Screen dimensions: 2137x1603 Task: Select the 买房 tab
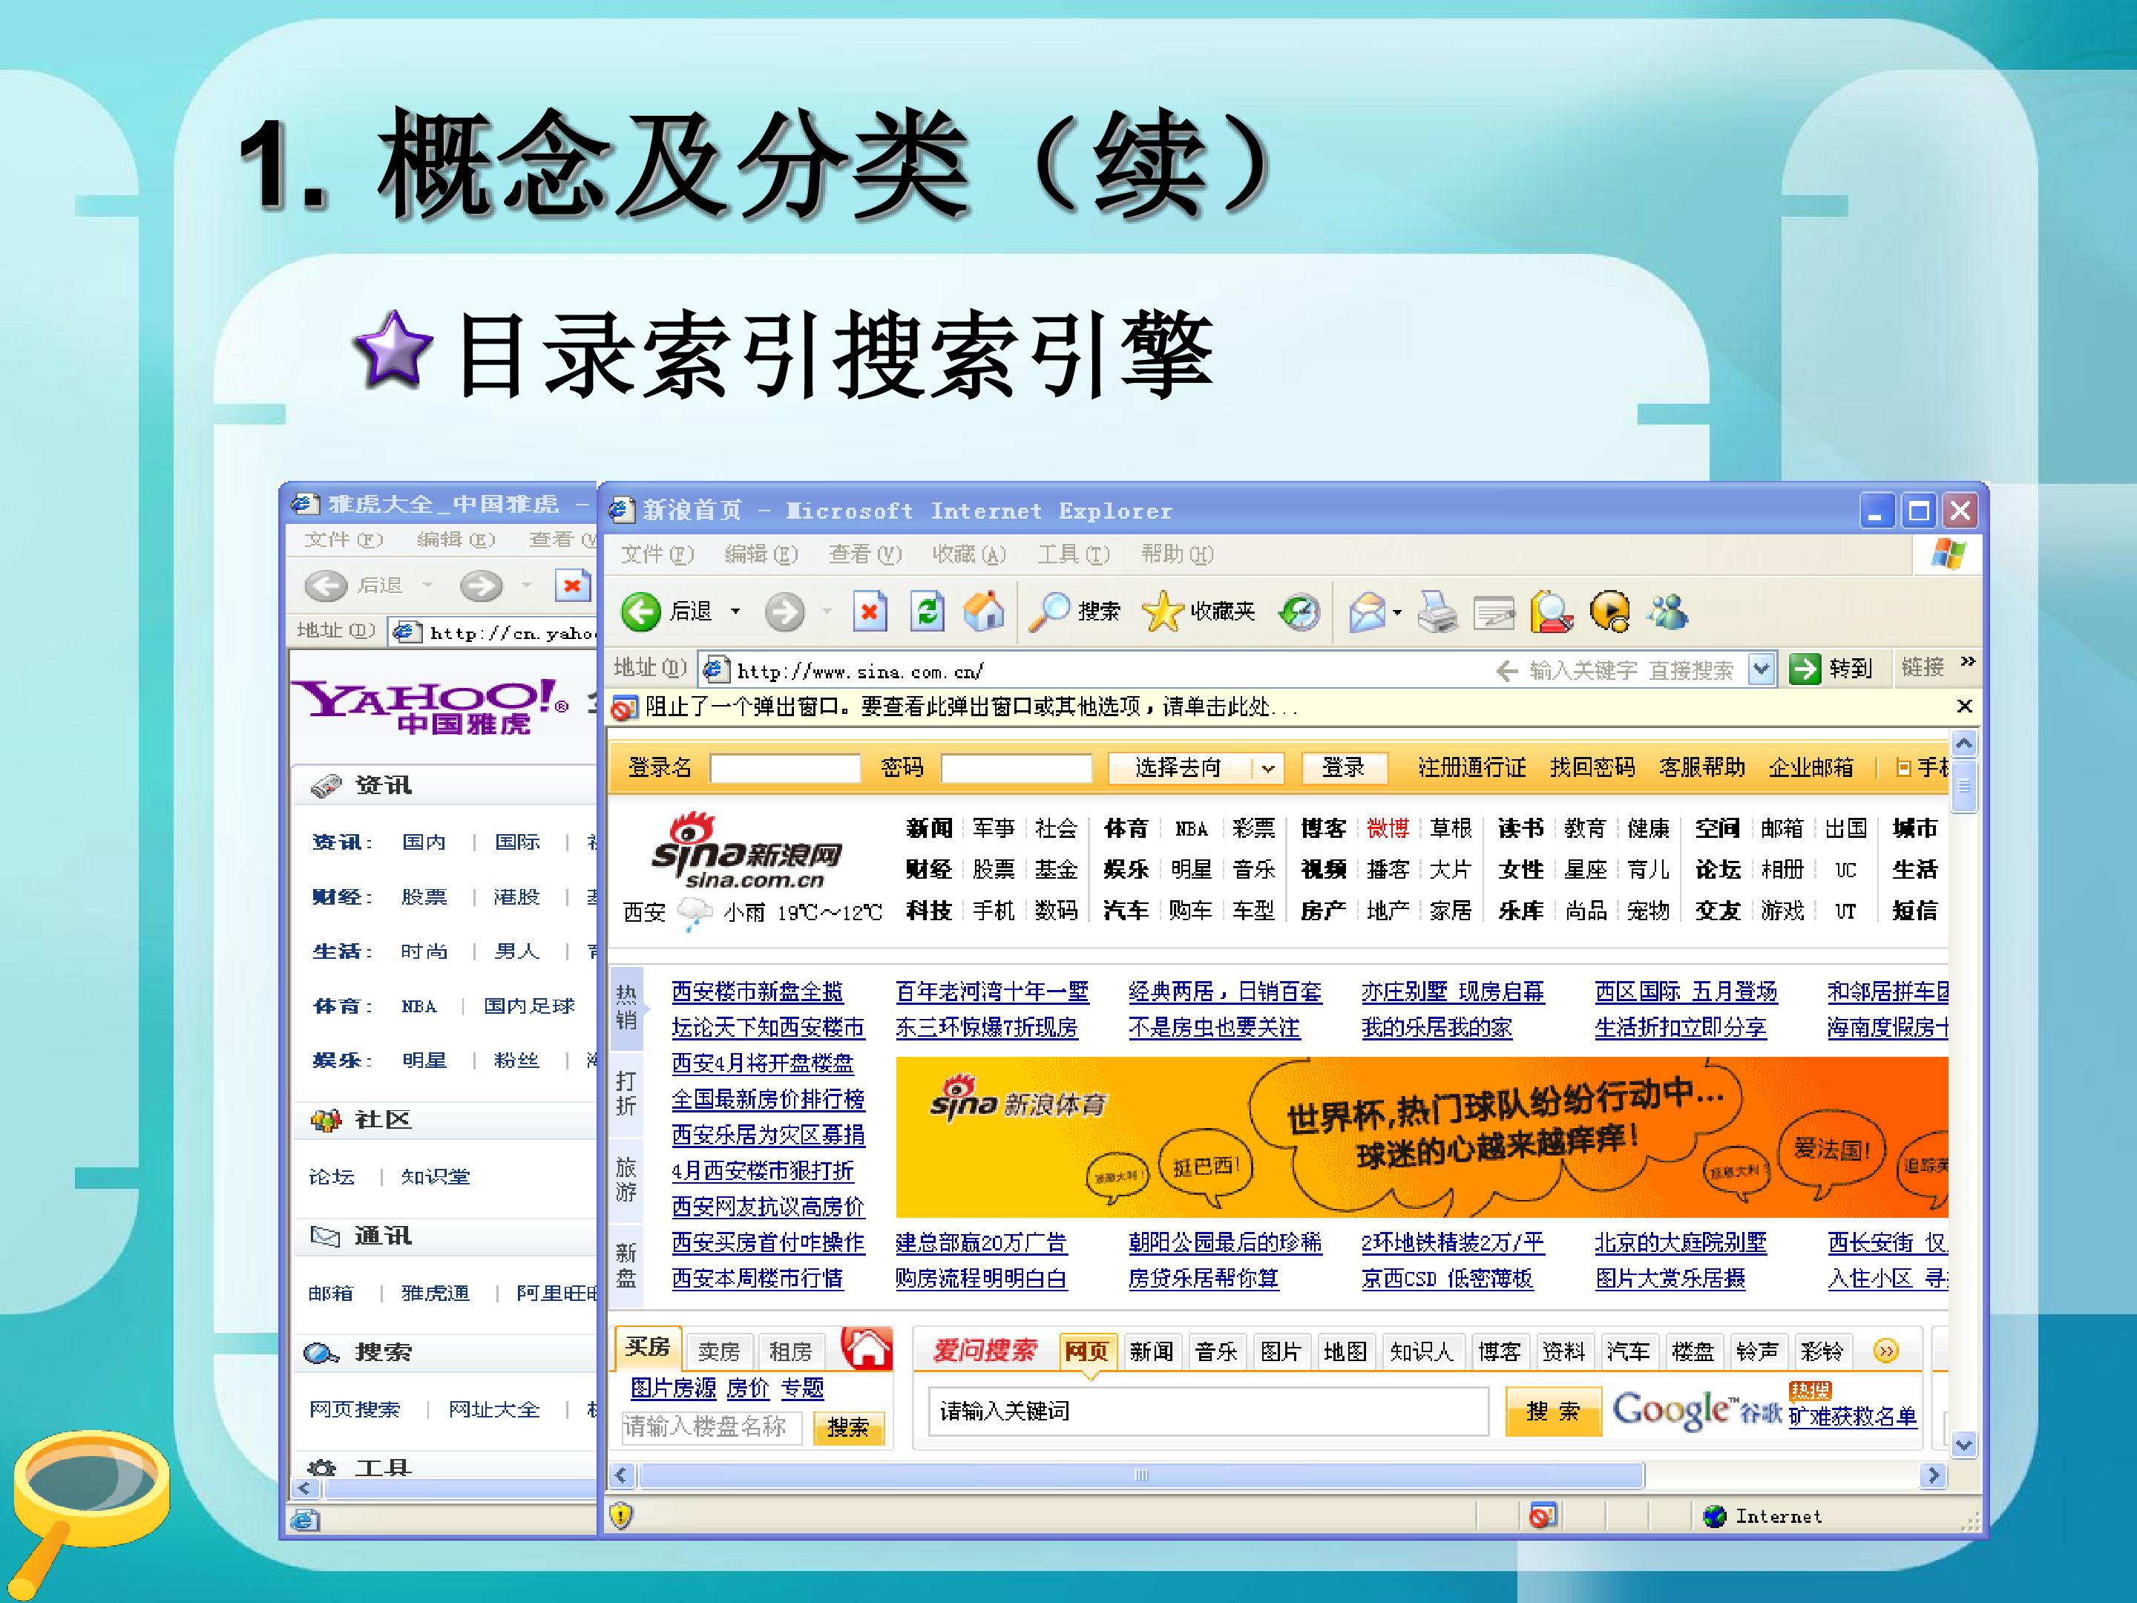click(x=649, y=1348)
